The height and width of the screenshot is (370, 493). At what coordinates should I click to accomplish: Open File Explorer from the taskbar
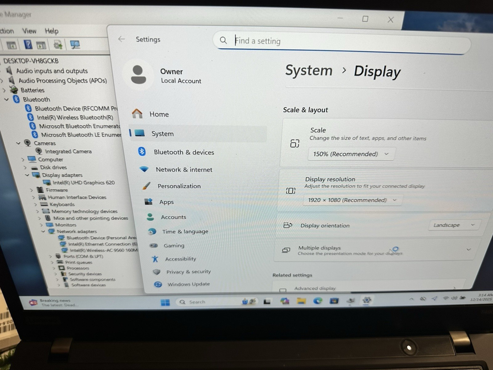pos(301,301)
